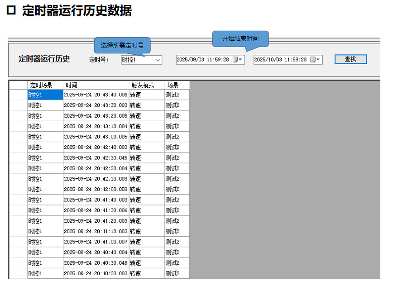Image resolution: width=398 pixels, height=286 pixels.
Task: Click the 查找 search button
Action: point(350,59)
